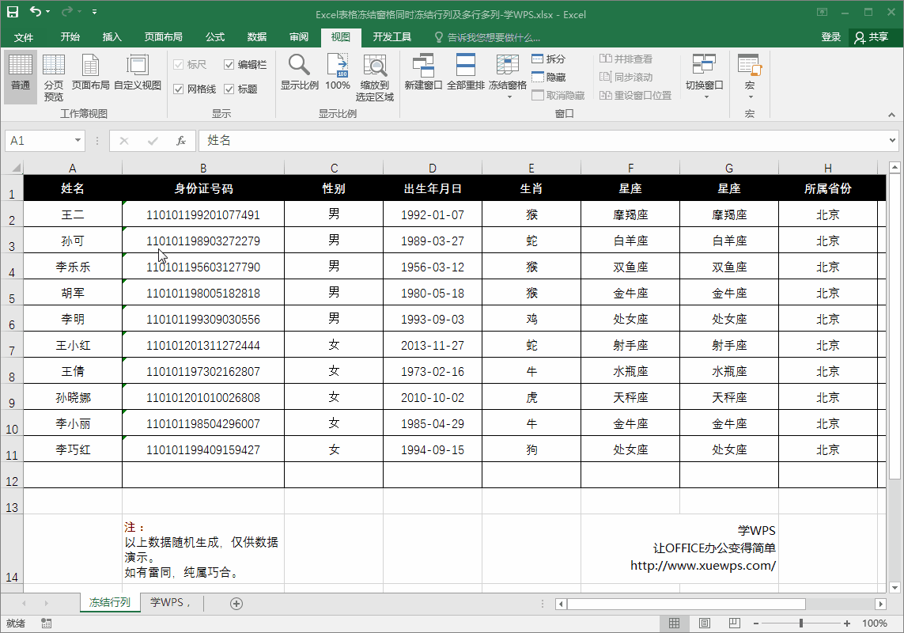Switch to Page Break view in status bar
Viewport: 904px width, 633px height.
[735, 624]
